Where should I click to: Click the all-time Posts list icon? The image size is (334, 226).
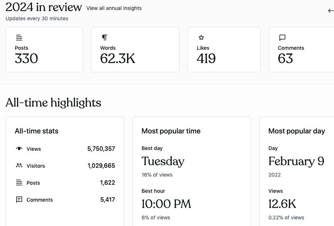click(19, 183)
